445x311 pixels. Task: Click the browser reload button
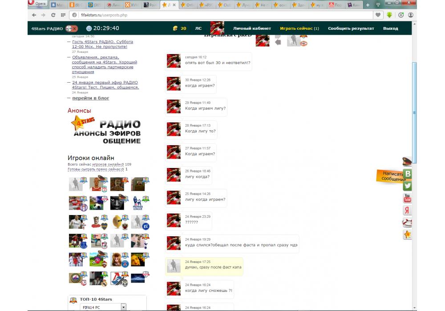[53, 15]
